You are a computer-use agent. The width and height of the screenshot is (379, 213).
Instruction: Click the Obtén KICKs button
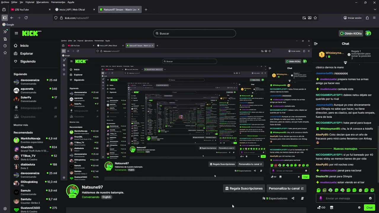[x=351, y=33]
